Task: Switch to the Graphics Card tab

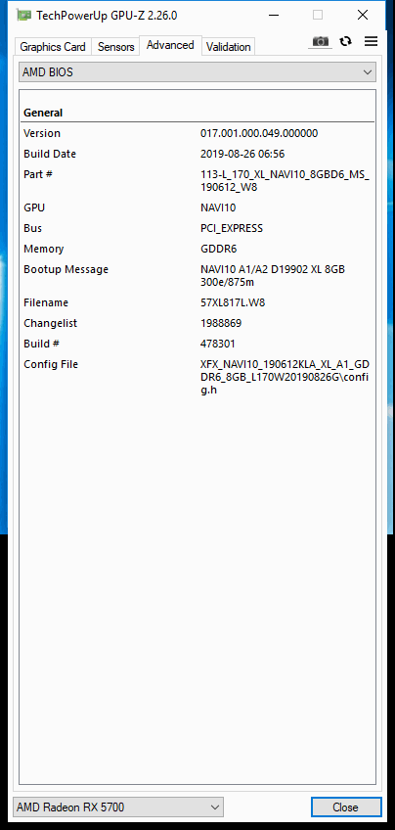Action: [x=53, y=47]
